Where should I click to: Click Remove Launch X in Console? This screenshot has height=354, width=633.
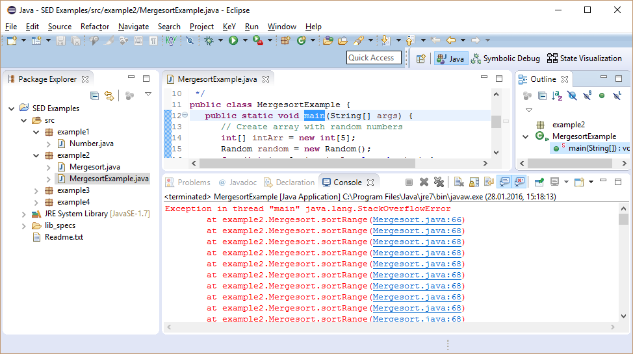tap(424, 183)
